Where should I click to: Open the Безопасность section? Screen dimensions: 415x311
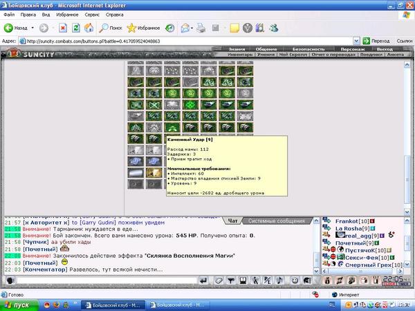[x=308, y=49]
